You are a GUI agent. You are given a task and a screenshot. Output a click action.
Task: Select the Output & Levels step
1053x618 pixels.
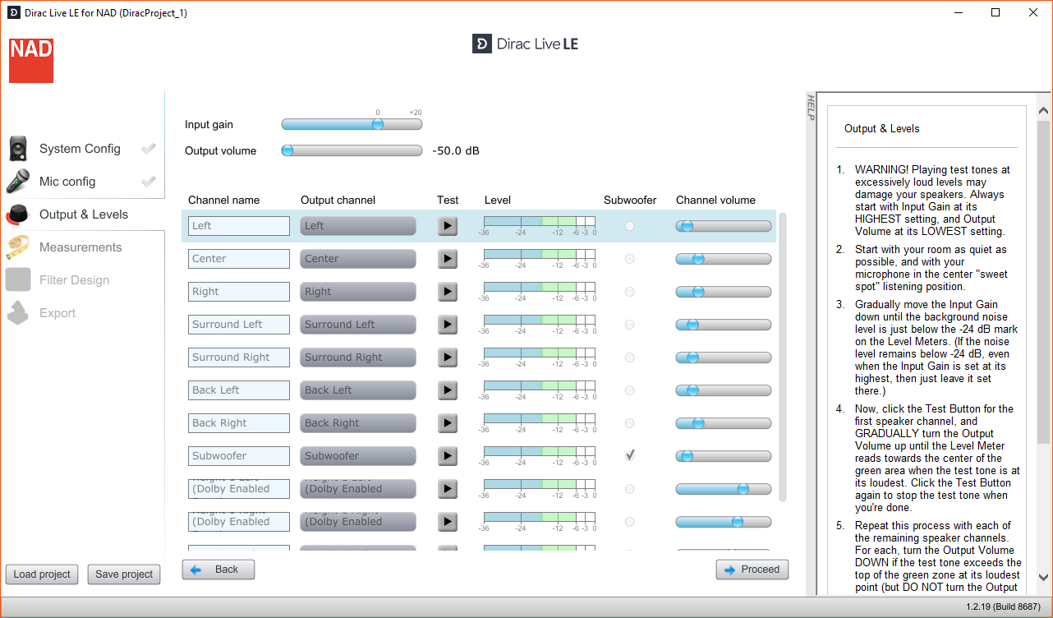(x=84, y=214)
